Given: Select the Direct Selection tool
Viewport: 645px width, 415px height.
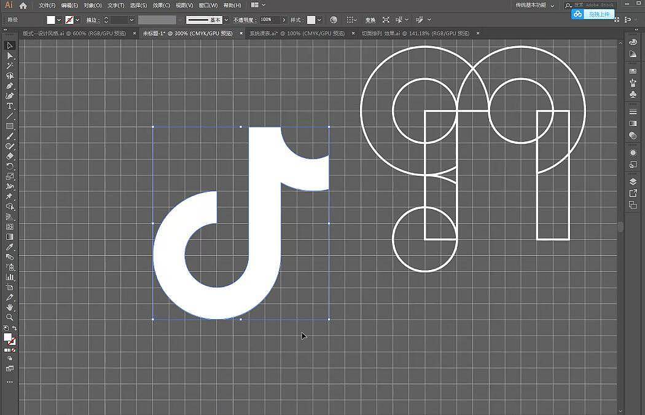Looking at the screenshot, I should coord(10,55).
